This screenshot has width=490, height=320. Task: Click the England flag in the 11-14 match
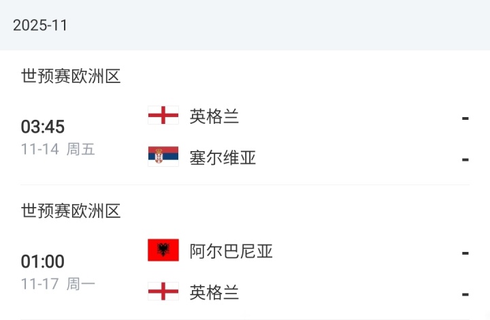point(163,116)
